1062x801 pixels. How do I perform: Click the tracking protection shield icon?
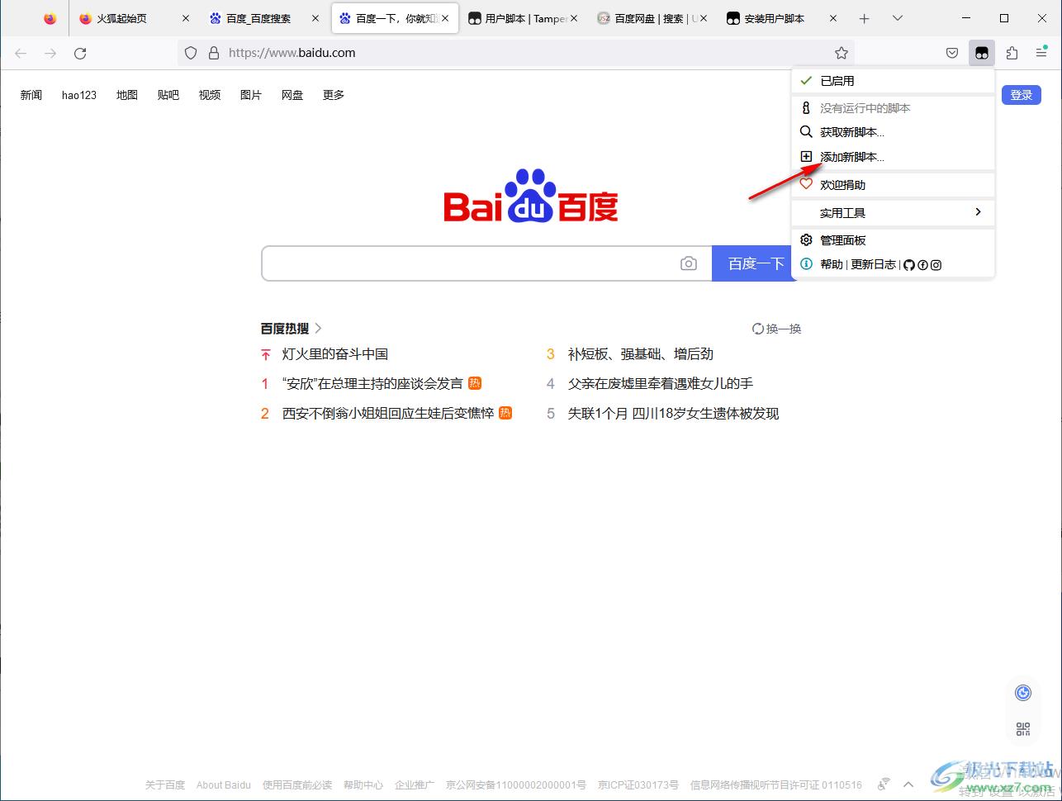(x=191, y=53)
